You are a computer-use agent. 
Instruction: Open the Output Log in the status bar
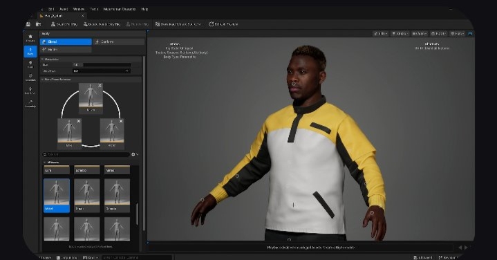(x=67, y=257)
